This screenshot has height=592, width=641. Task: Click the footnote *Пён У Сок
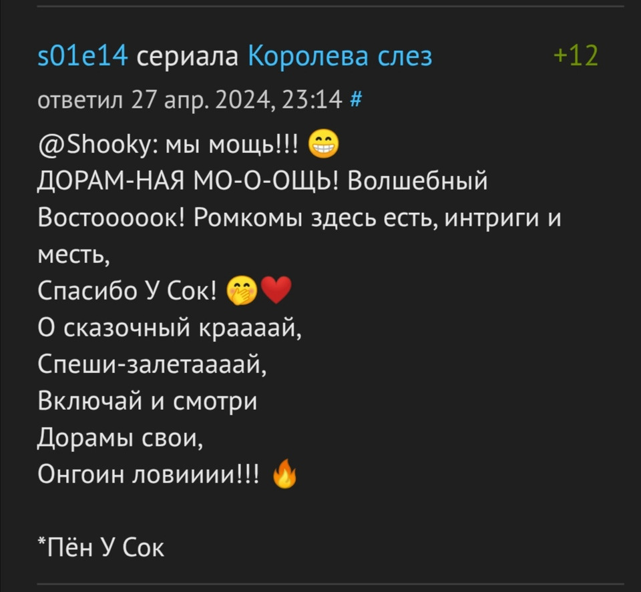pyautogui.click(x=101, y=547)
